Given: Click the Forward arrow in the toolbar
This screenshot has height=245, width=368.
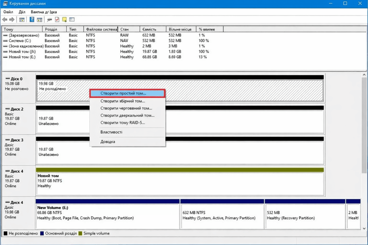Looking at the screenshot, I should click(x=12, y=19).
